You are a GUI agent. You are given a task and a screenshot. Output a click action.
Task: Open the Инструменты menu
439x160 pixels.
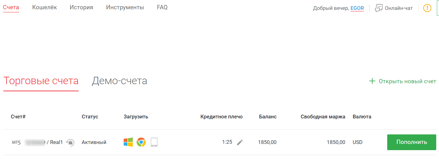coord(125,7)
